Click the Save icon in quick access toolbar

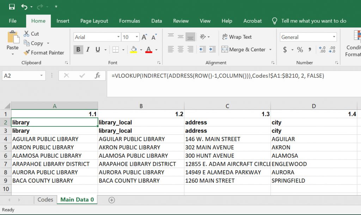pos(12,7)
